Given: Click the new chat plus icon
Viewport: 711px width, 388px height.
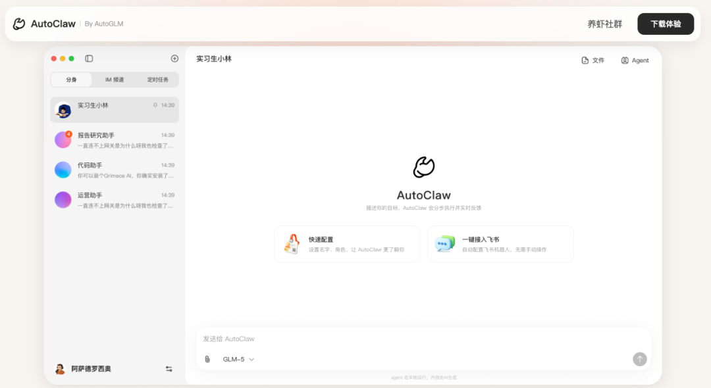Looking at the screenshot, I should coord(174,58).
